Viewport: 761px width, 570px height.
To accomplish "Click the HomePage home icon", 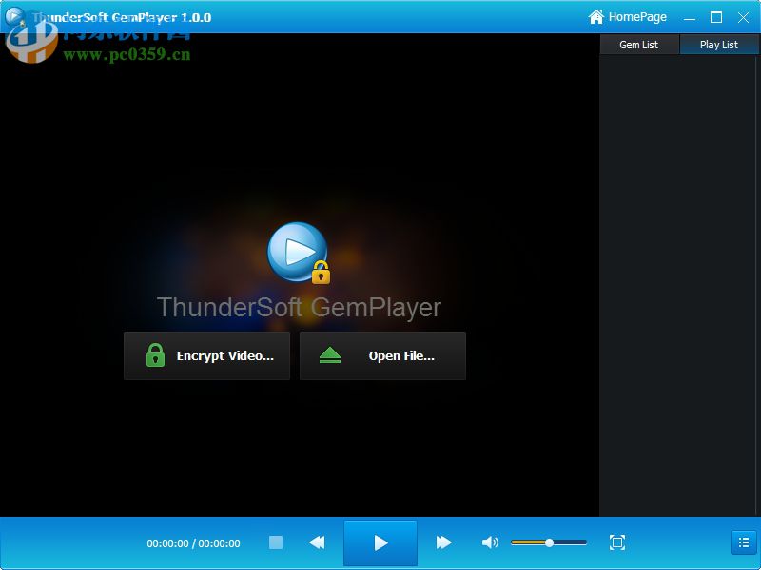I will (x=597, y=16).
